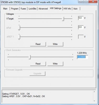Image resolution: width=99 pixels, height=105 pixels.
Task: Click the 'Getting AREF.. 0.0V' log line
Action: 24,96
